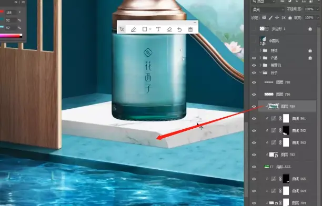Viewport: 322px width, 206px height.
Task: Open the blend mode dropdown 柔光
Action: [x=268, y=9]
